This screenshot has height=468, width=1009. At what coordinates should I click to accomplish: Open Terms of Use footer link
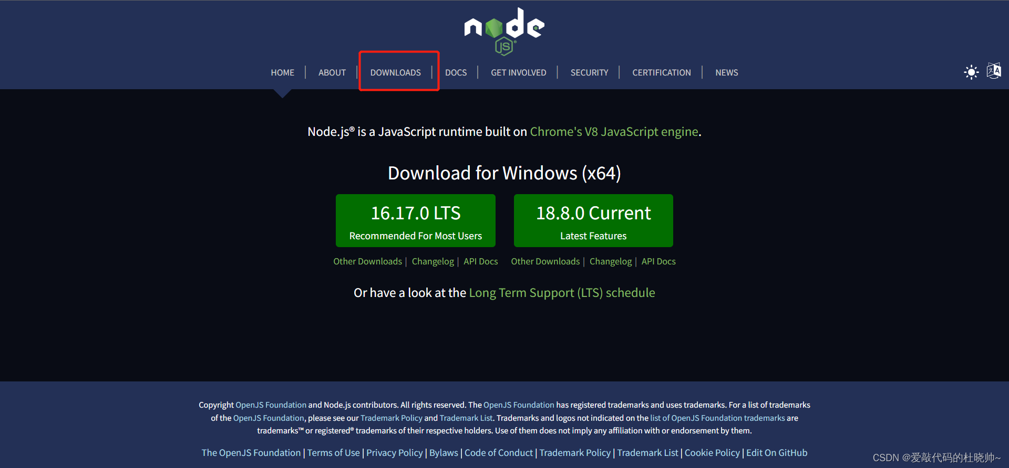pos(334,453)
